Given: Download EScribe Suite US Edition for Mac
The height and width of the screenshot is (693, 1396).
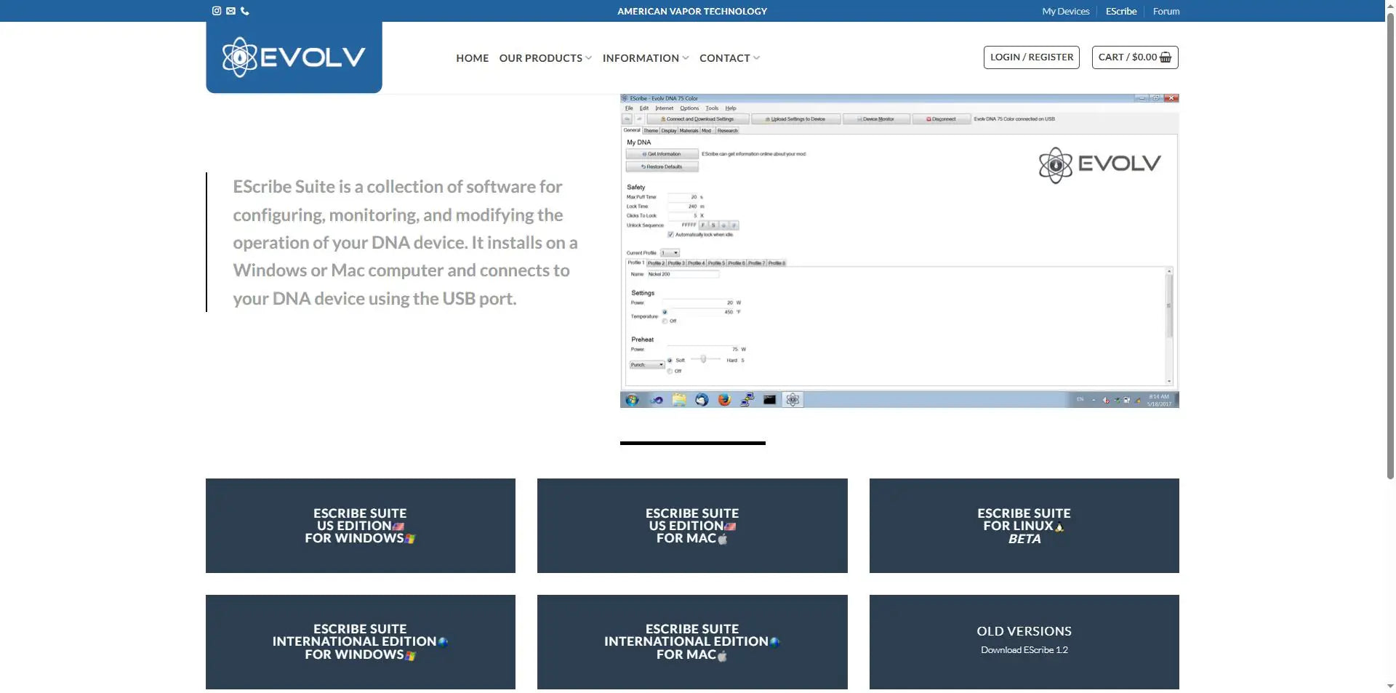Looking at the screenshot, I should pos(691,526).
